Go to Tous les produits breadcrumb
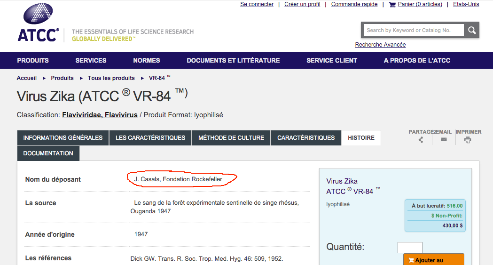Viewport: 493px width, 265px height. [x=111, y=78]
